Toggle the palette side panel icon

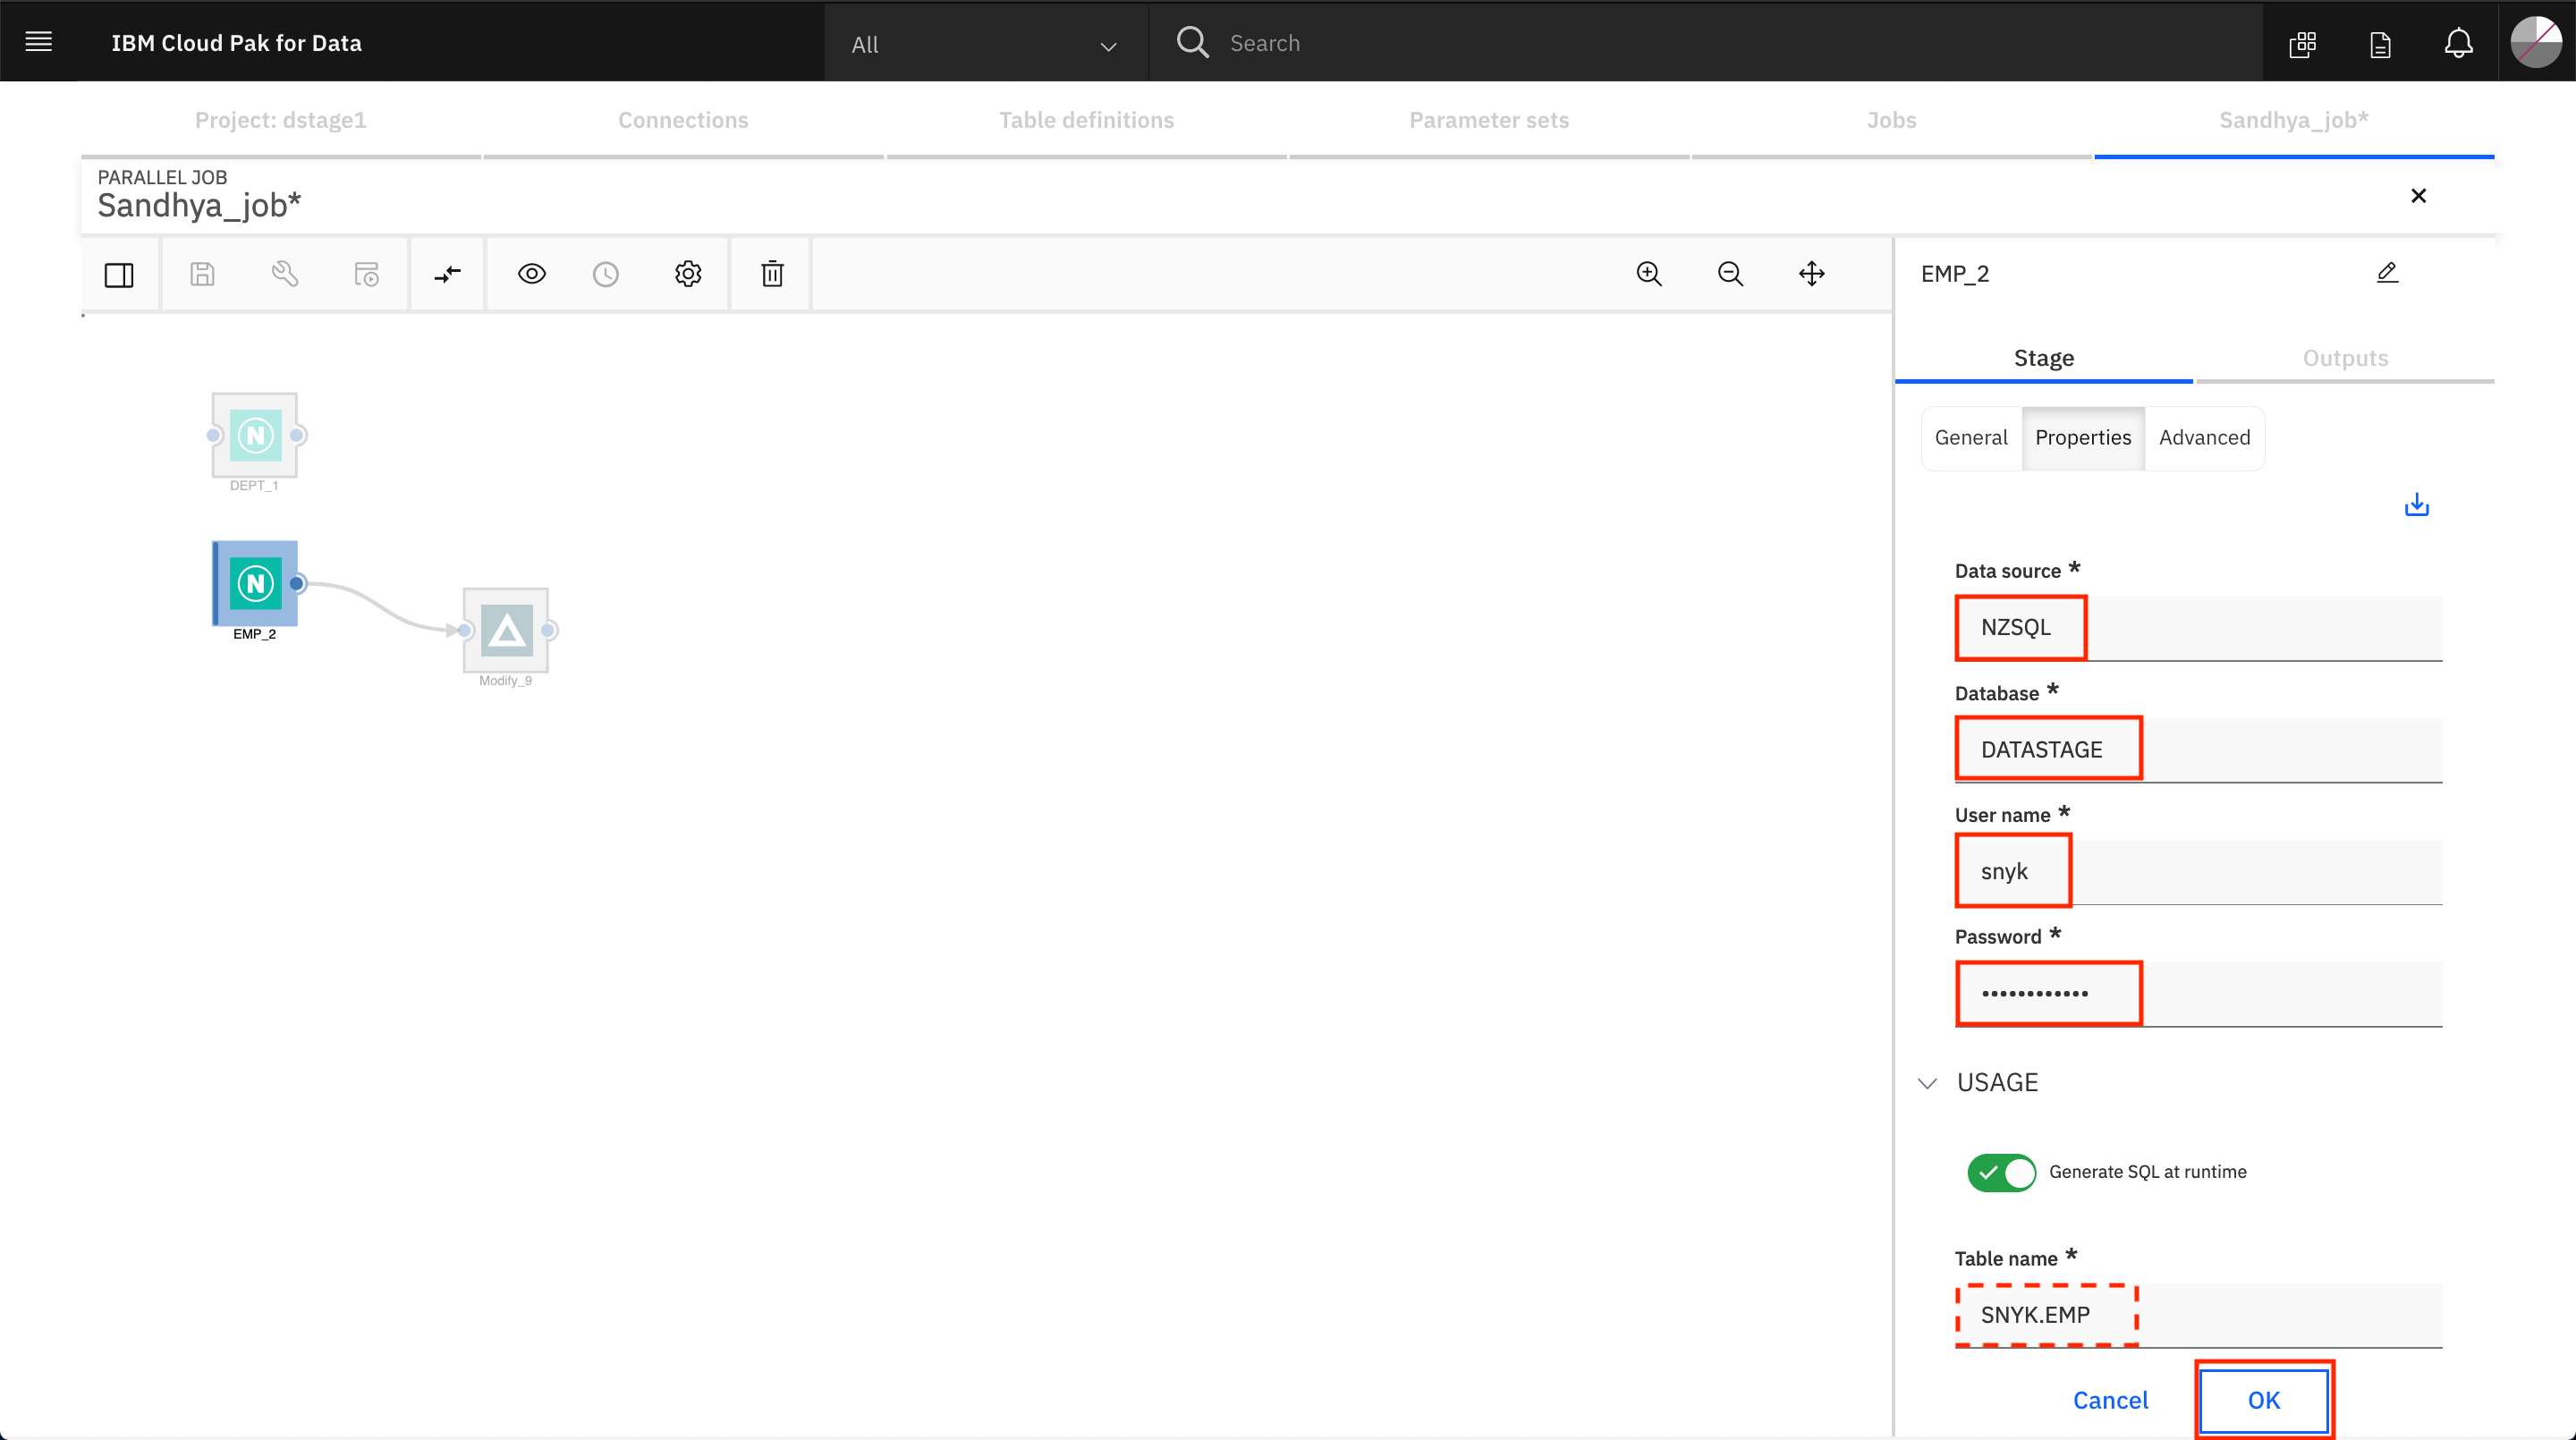pyautogui.click(x=119, y=274)
